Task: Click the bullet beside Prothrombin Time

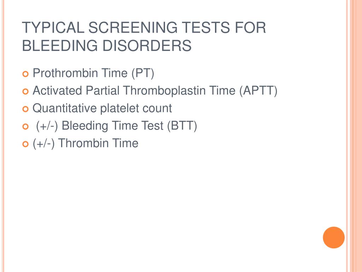Action: [x=25, y=74]
